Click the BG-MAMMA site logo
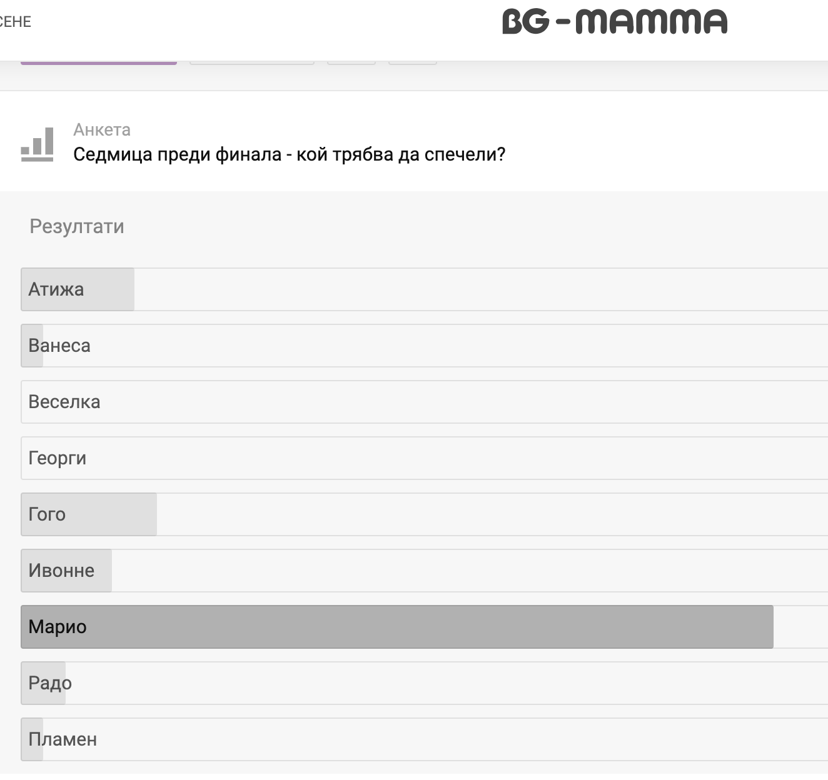This screenshot has height=780, width=828. 614,22
